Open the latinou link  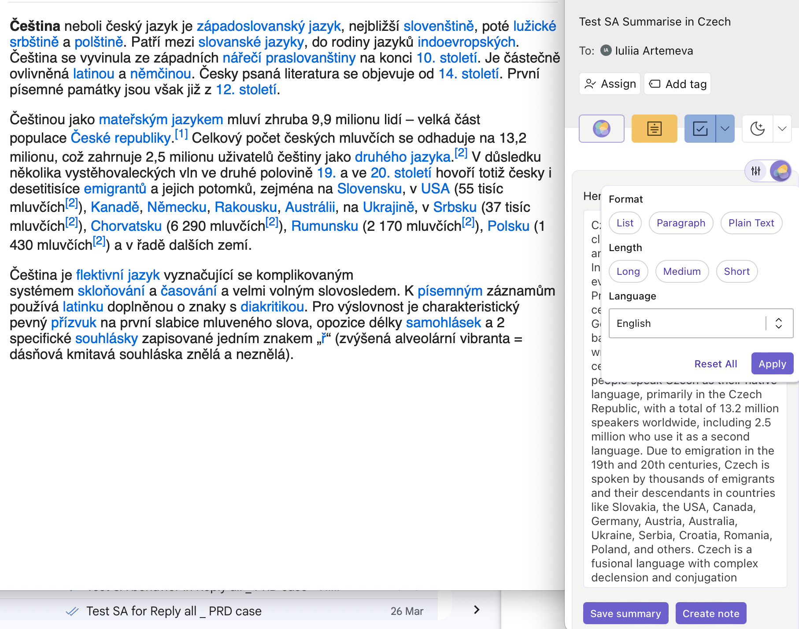pos(93,74)
